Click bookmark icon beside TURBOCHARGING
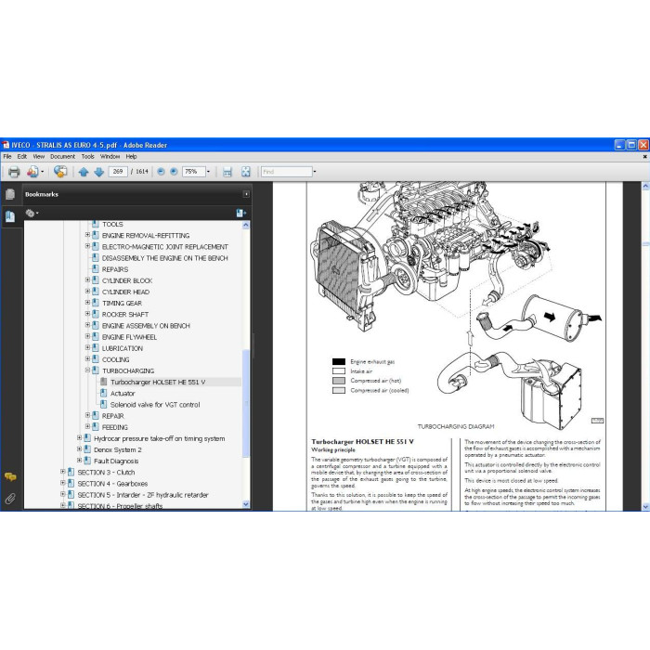Viewport: 650px width, 650px height. pos(96,370)
